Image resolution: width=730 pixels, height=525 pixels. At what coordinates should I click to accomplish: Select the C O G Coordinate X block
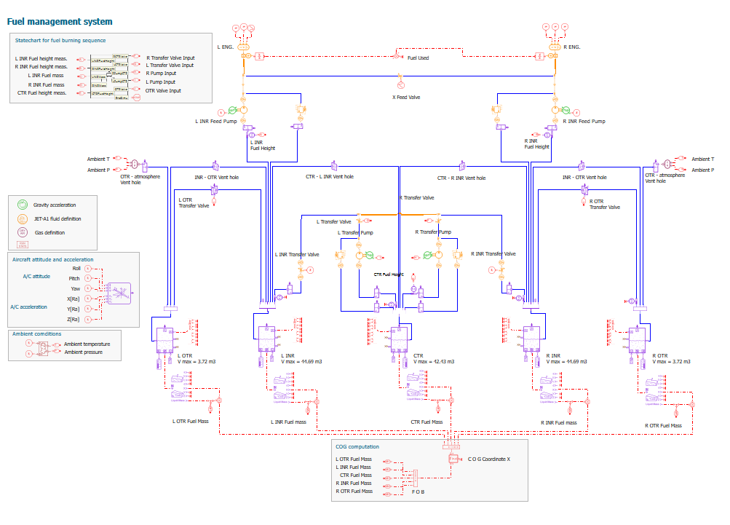pos(453,459)
